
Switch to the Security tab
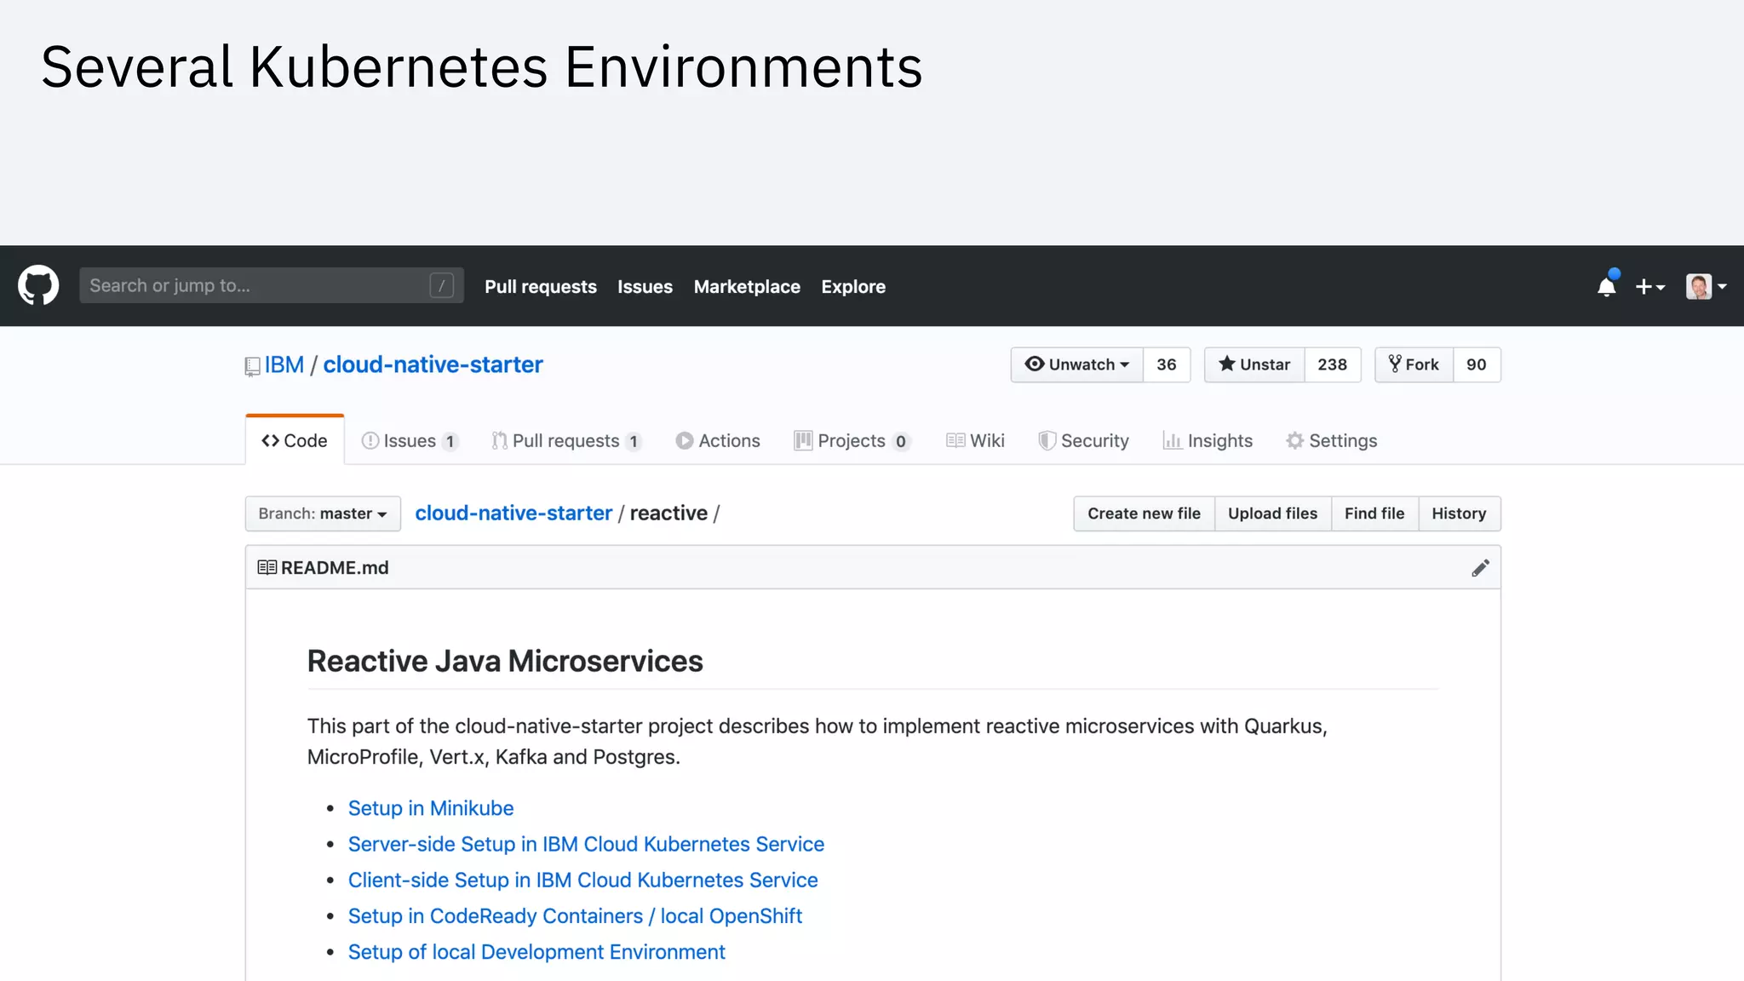pos(1083,440)
